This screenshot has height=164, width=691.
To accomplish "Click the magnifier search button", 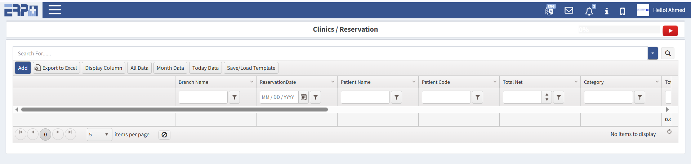I will click(x=668, y=53).
